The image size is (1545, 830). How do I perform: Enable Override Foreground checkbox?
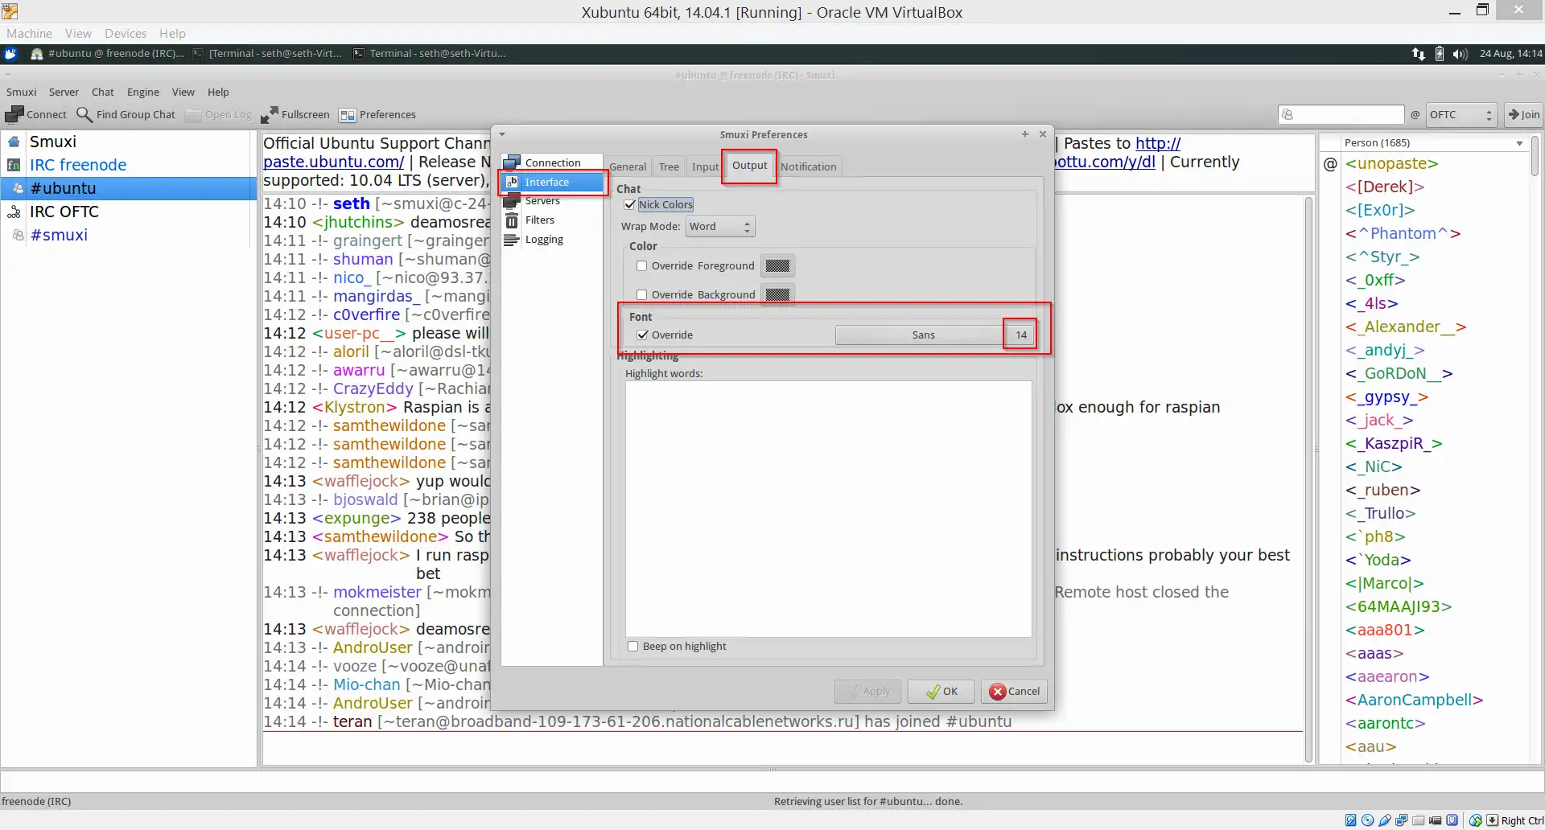(x=642, y=266)
